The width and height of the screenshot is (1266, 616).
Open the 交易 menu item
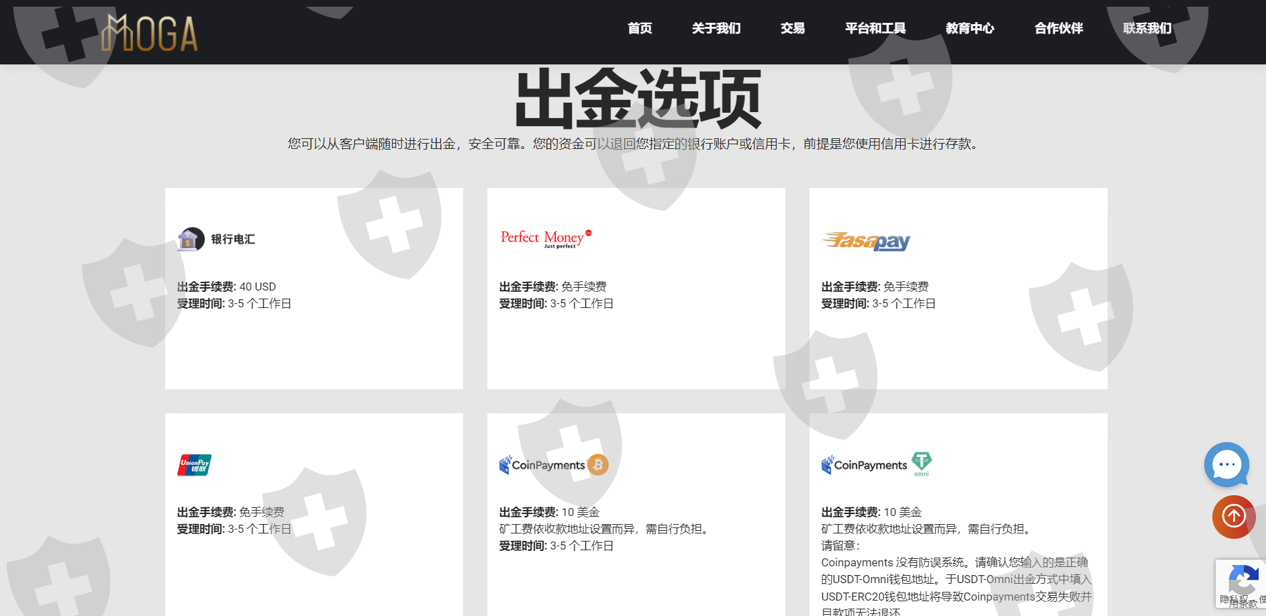793,28
